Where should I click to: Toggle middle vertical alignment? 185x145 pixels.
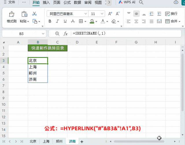tap(136, 14)
